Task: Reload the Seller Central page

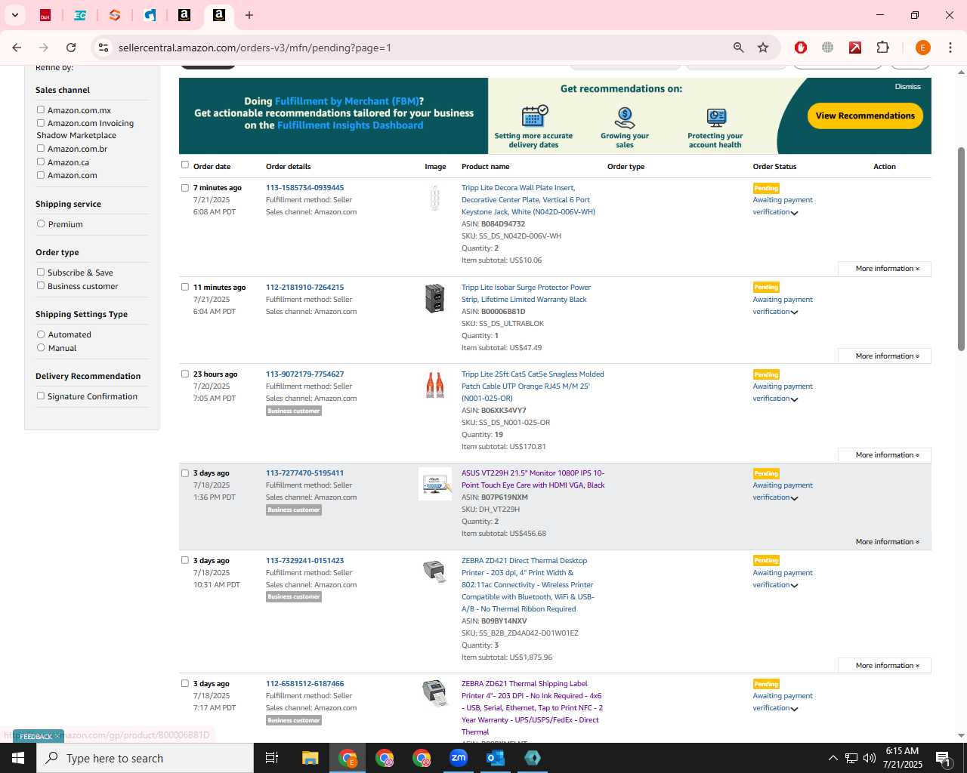Action: [x=71, y=48]
